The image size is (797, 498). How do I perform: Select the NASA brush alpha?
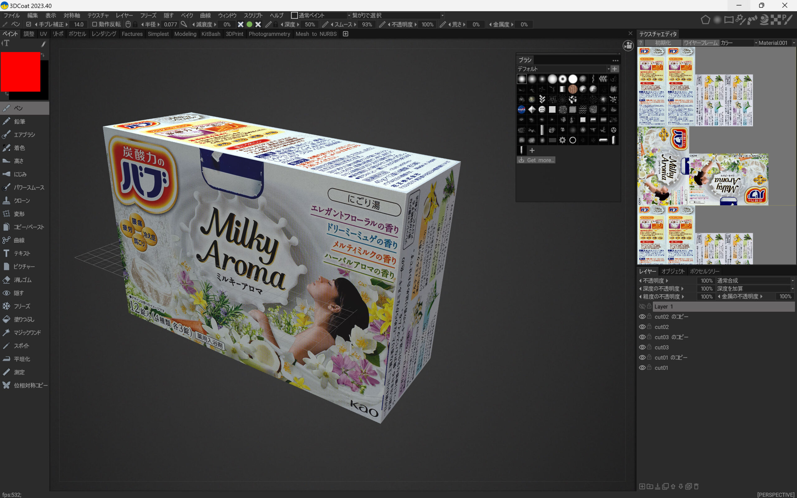[x=521, y=109]
